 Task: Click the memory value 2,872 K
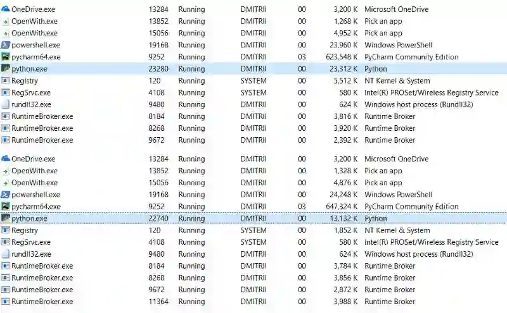tap(345, 290)
